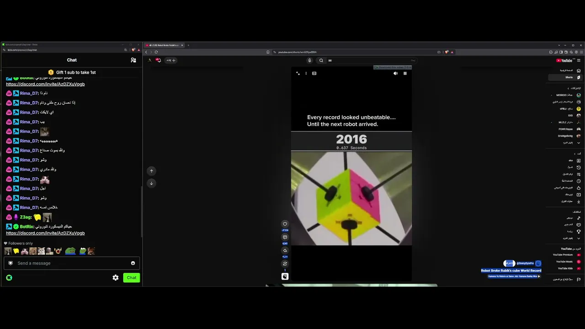Click the YouTube voice search microphone
Image resolution: width=585 pixels, height=329 pixels.
(309, 60)
